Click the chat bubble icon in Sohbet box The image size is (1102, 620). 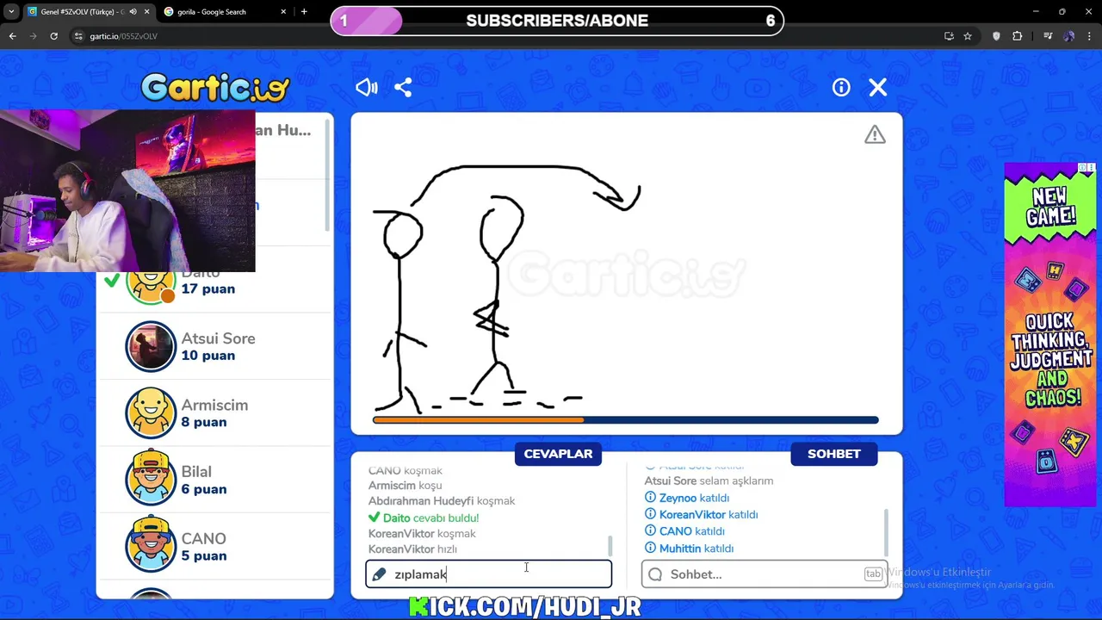pyautogui.click(x=655, y=574)
